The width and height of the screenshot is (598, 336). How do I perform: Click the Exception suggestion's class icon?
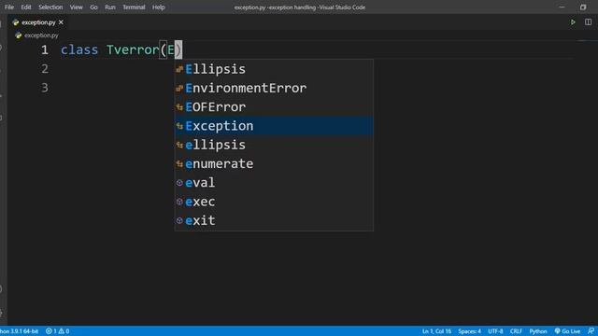(x=179, y=126)
